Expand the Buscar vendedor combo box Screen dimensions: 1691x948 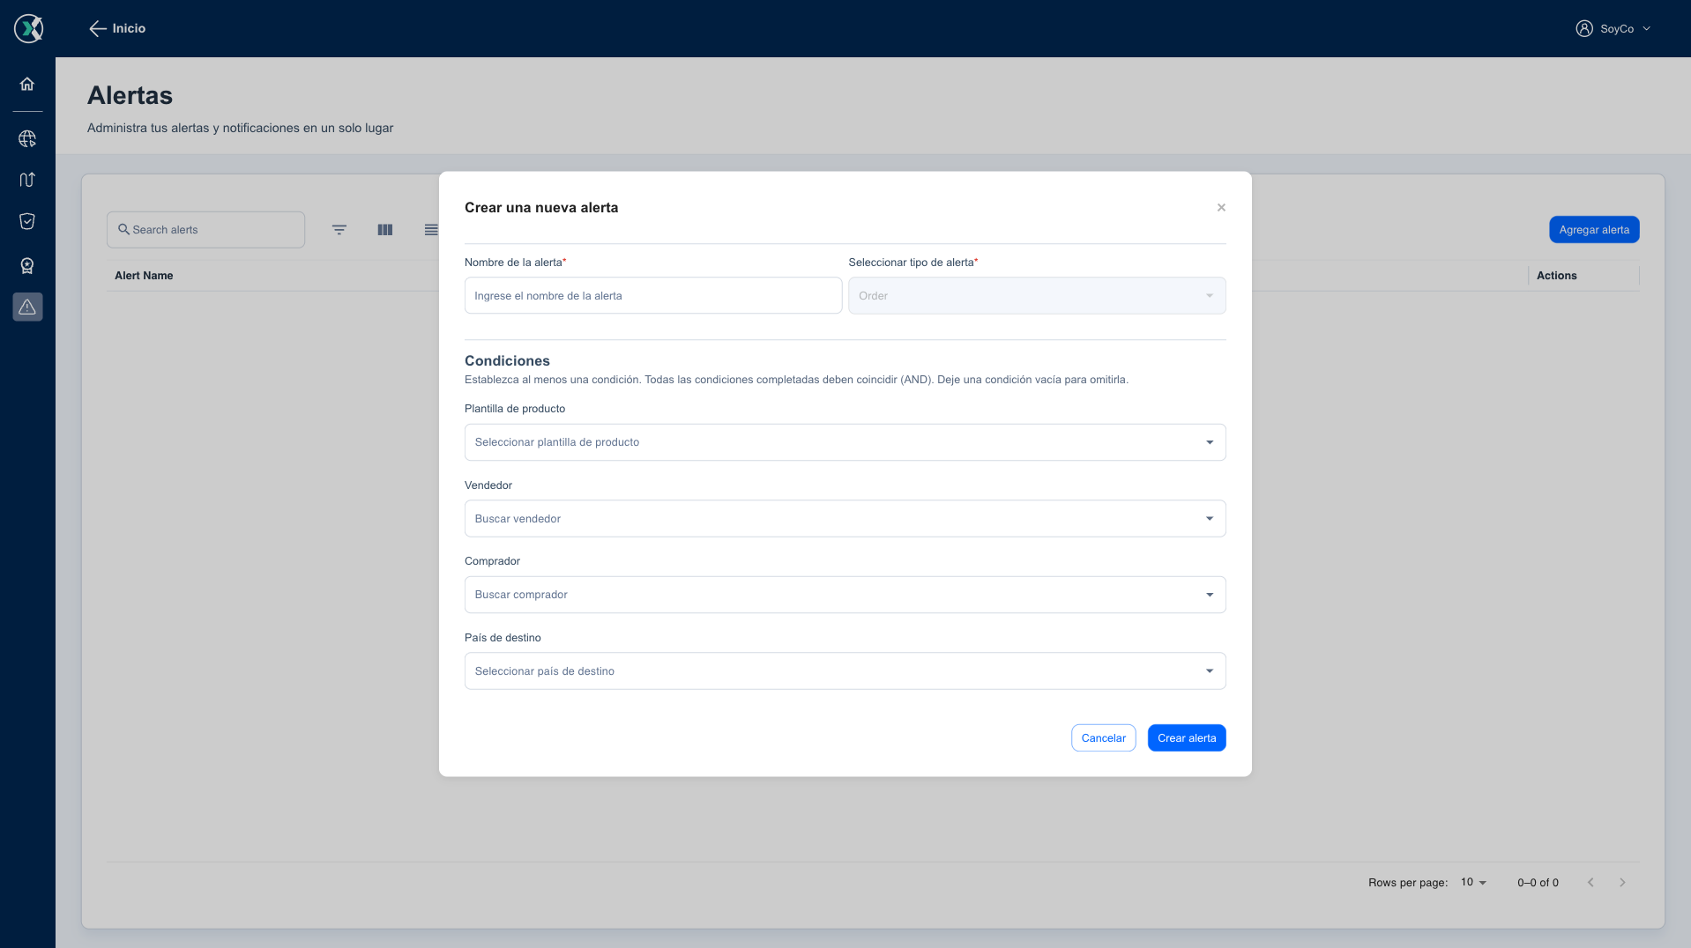point(845,518)
